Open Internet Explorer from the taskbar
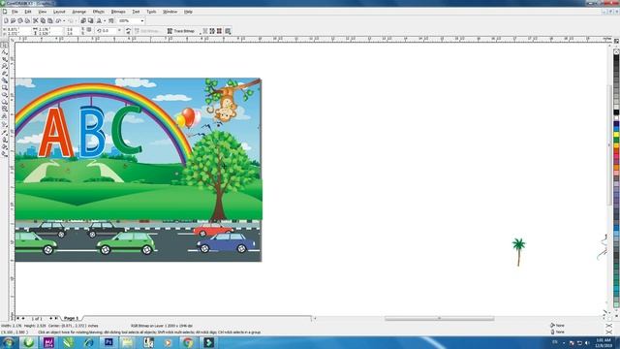This screenshot has width=620, height=349. tap(88, 342)
